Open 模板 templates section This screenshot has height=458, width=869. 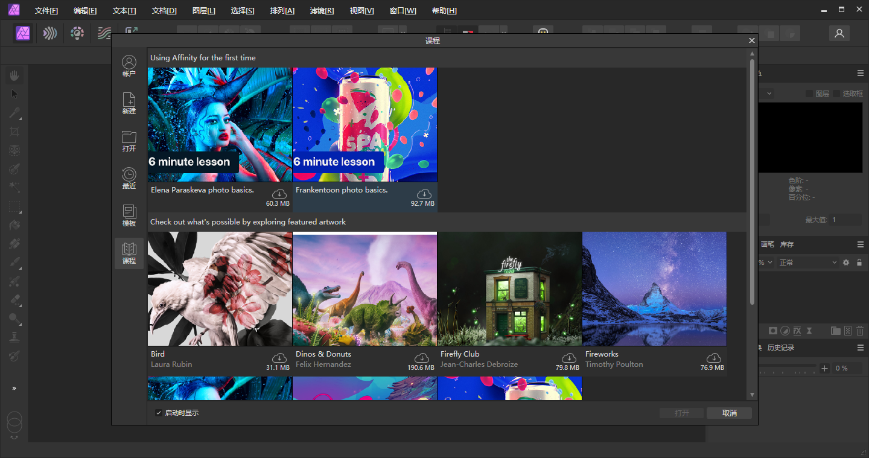pyautogui.click(x=129, y=216)
